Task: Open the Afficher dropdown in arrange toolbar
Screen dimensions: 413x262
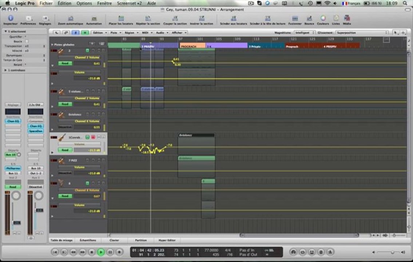Action: pos(179,33)
